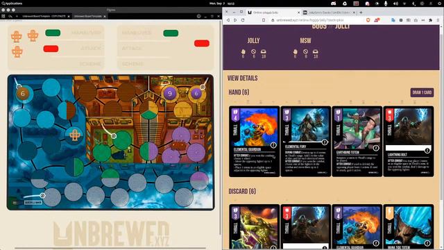
Task: Open the Applications menu in top panel
Action: click(12, 3)
